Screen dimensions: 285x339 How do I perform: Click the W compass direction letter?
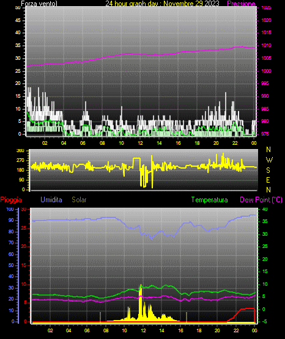pos(269,160)
